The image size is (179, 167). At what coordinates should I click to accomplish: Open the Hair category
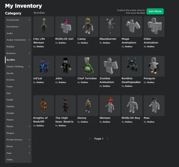click(x=18, y=93)
